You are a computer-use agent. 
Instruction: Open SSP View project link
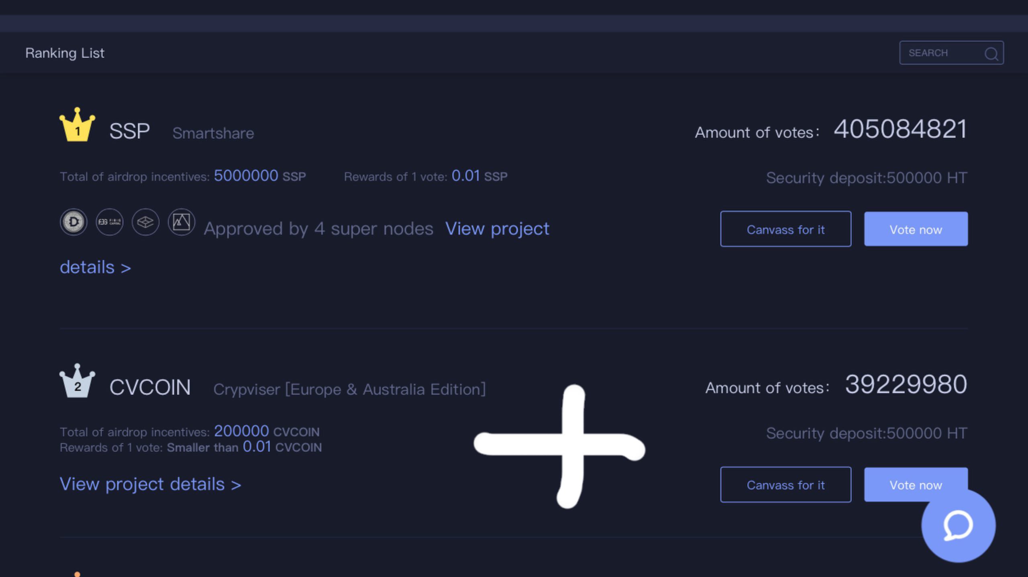point(497,229)
